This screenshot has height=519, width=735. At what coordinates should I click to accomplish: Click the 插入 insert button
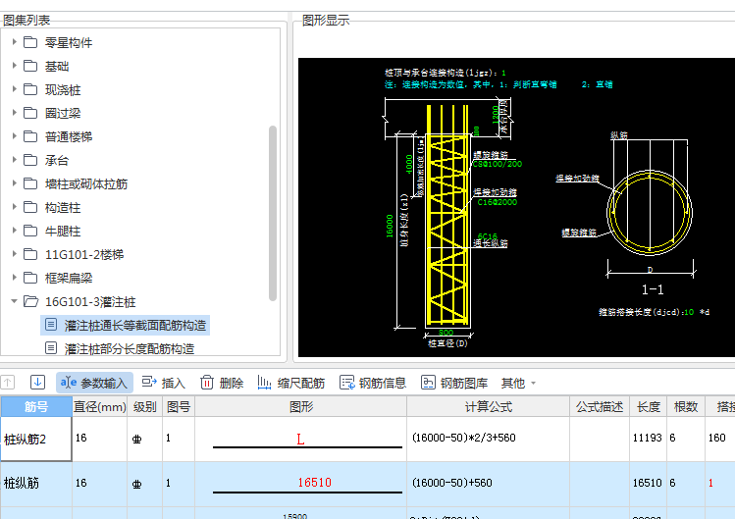point(164,383)
